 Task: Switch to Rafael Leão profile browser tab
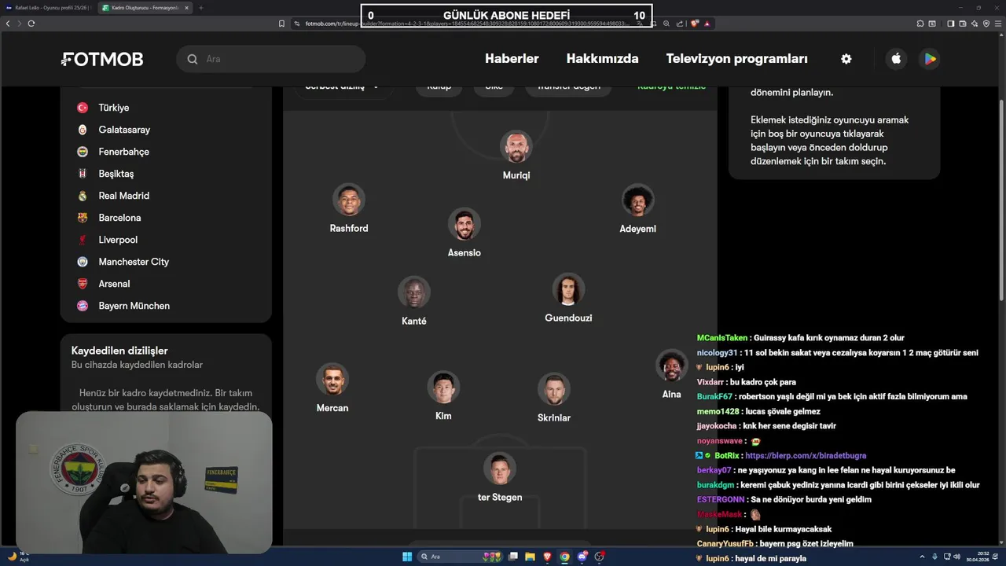49,8
